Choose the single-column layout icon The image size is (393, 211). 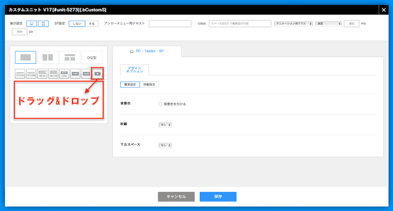click(26, 57)
